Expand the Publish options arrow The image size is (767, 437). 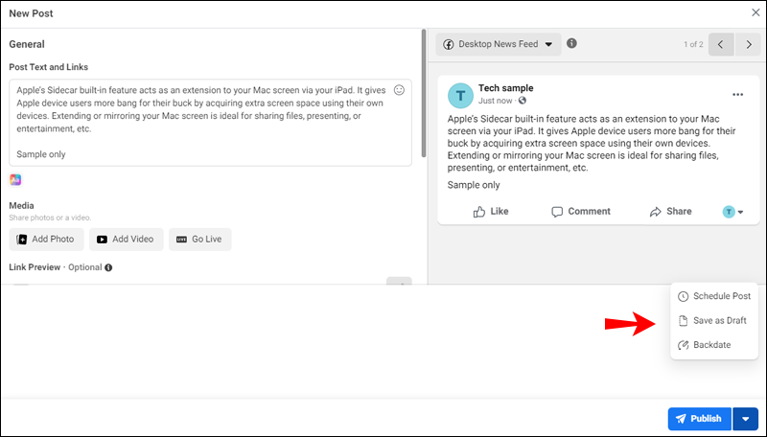(x=746, y=419)
